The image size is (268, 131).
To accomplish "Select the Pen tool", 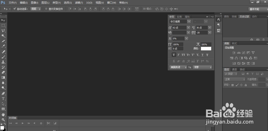I will [3, 93].
